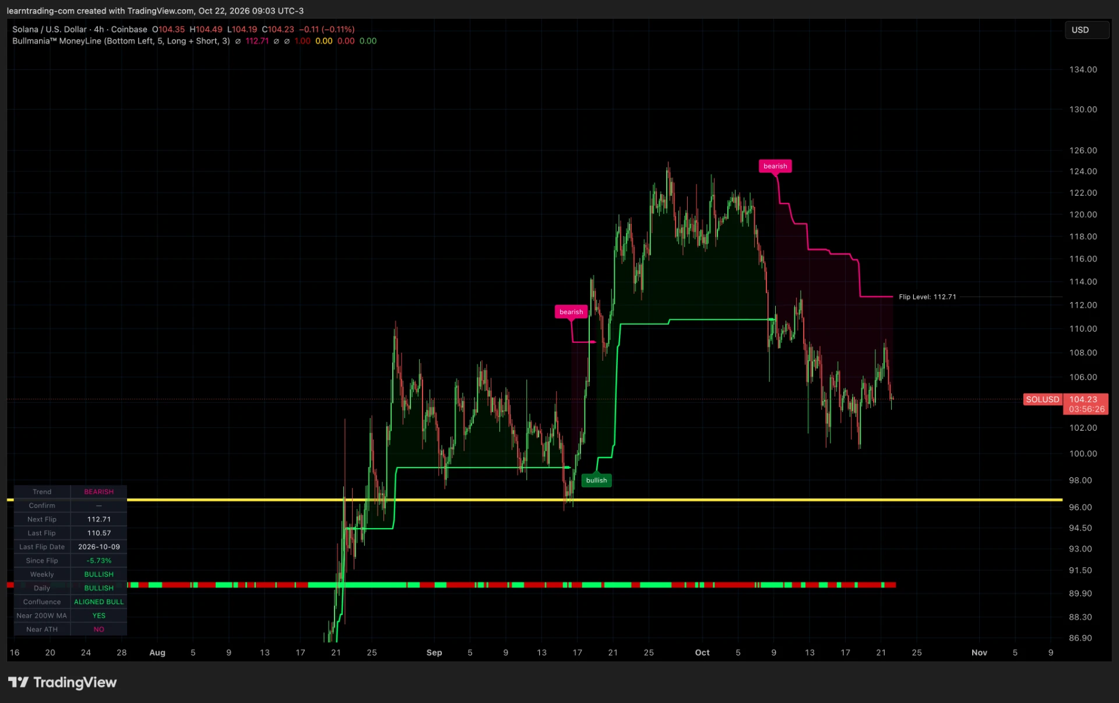The width and height of the screenshot is (1119, 703).
Task: Click the pink 112.71 indicator value in legend
Action: (x=257, y=41)
